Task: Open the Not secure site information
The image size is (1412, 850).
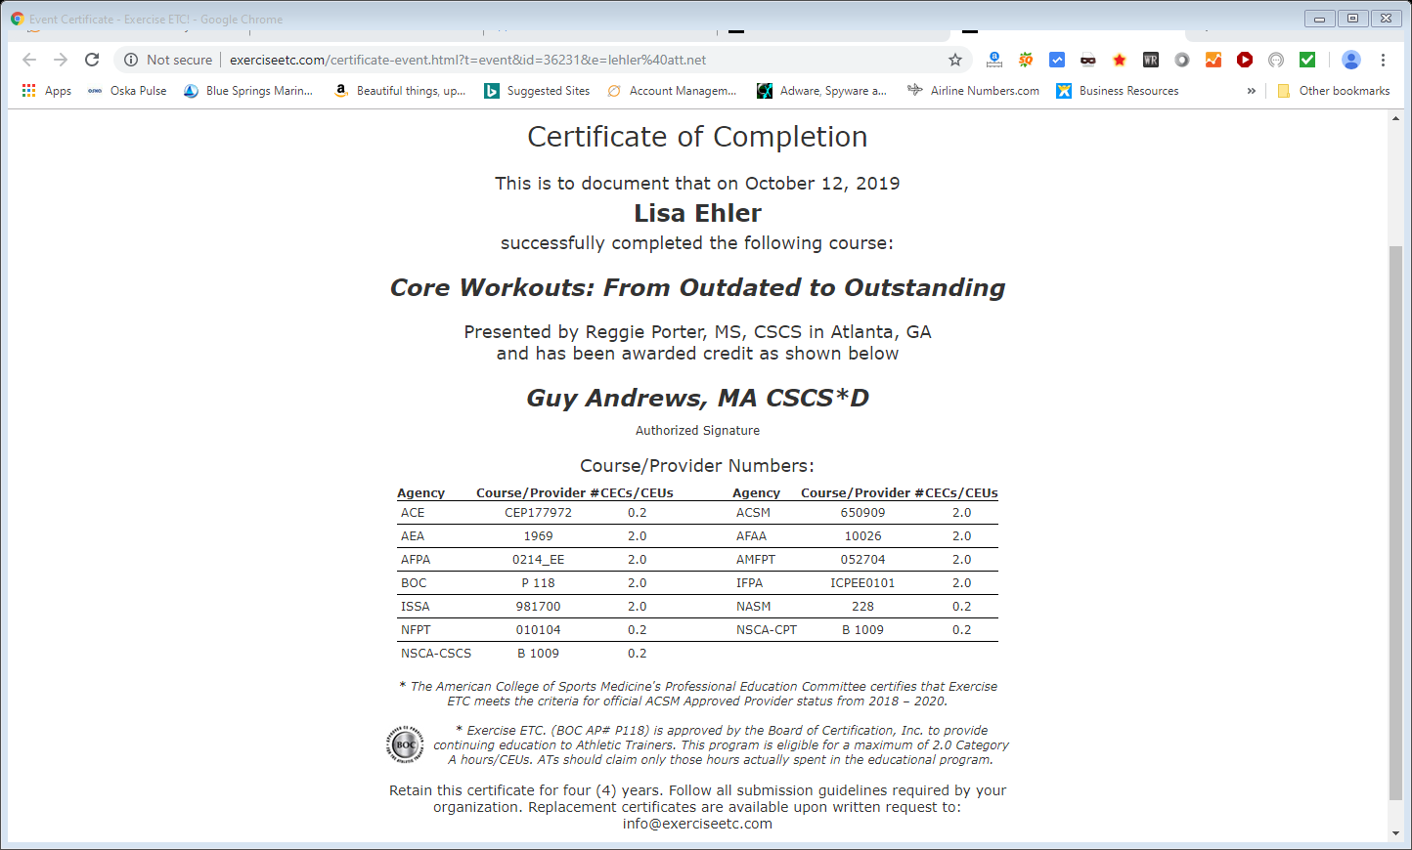Action: click(x=167, y=60)
